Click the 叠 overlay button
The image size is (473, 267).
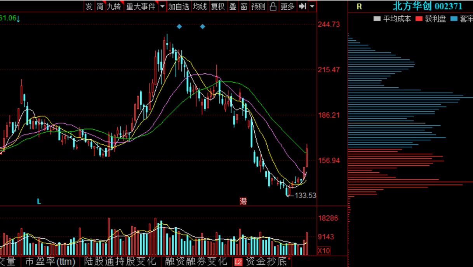click(x=233, y=6)
